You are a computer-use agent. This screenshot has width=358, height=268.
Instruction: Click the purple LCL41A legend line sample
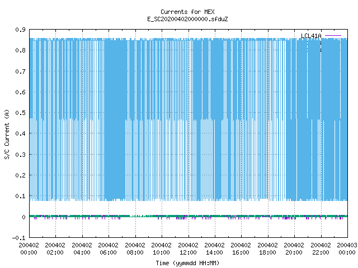pyautogui.click(x=333, y=36)
